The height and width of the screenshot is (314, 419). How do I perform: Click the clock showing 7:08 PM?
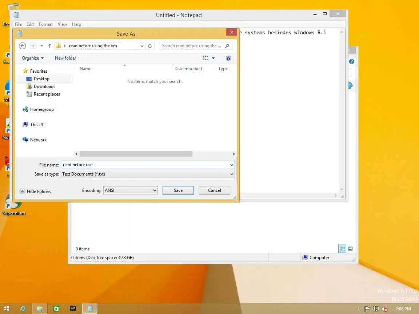(x=403, y=309)
